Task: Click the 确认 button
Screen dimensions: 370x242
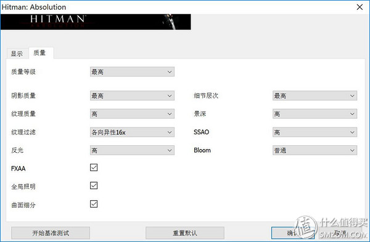Action: click(292, 233)
